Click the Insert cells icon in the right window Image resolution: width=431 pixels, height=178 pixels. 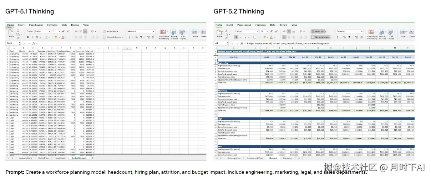pyautogui.click(x=403, y=32)
